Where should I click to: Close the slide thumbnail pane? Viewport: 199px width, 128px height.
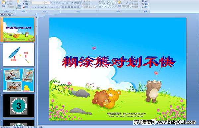36,15
